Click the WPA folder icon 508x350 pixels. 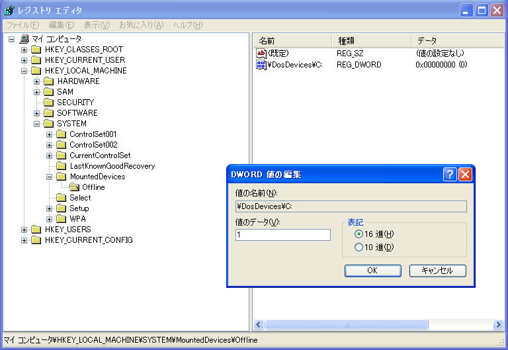point(62,219)
